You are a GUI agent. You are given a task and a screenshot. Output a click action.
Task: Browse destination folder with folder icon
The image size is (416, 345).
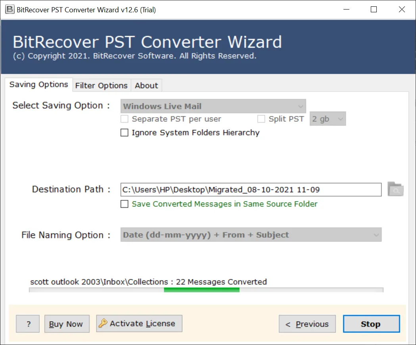pos(395,189)
